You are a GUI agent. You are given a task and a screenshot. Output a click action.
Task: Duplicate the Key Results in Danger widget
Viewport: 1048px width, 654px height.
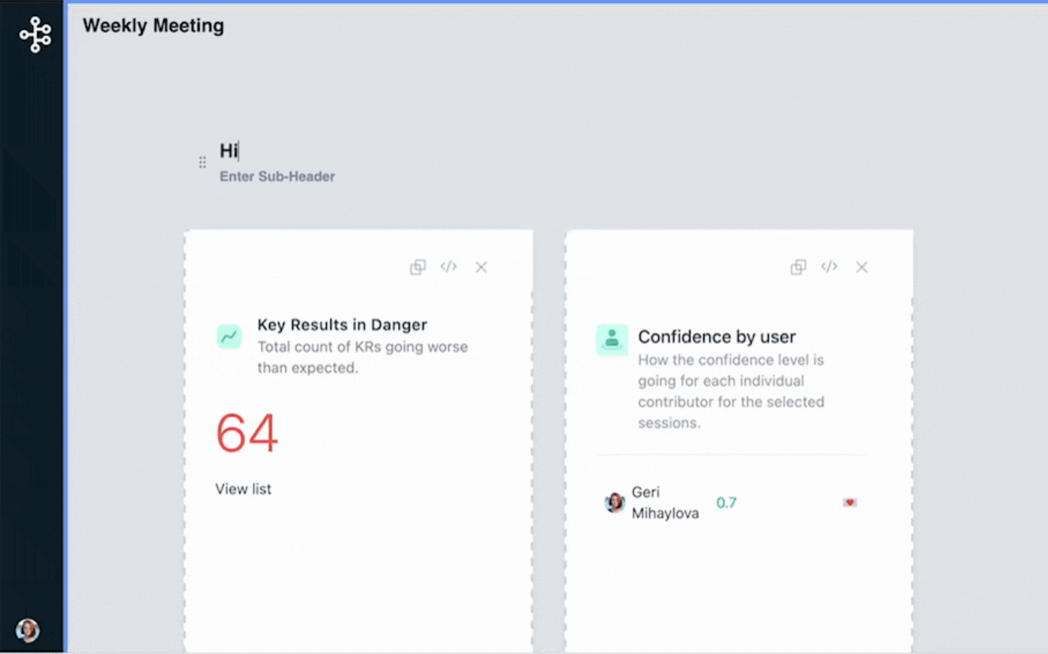pos(417,267)
